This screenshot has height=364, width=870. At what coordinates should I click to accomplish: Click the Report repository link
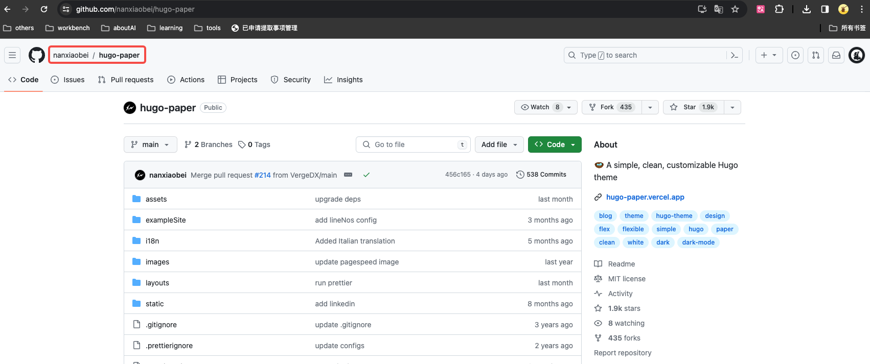tap(623, 353)
